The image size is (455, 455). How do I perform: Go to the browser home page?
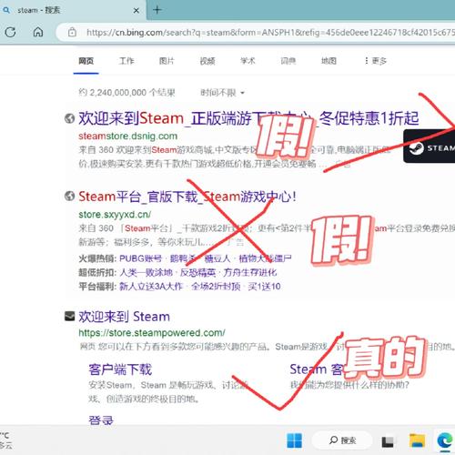38,32
